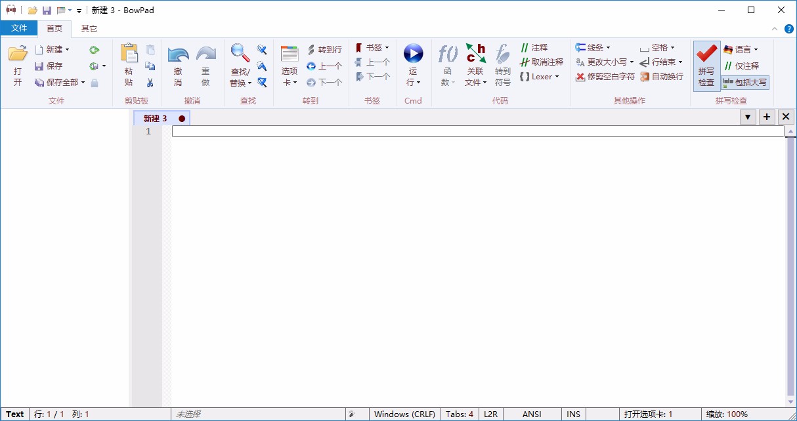Click Tabs: 4 in the status bar
Image resolution: width=797 pixels, height=421 pixels.
click(460, 414)
